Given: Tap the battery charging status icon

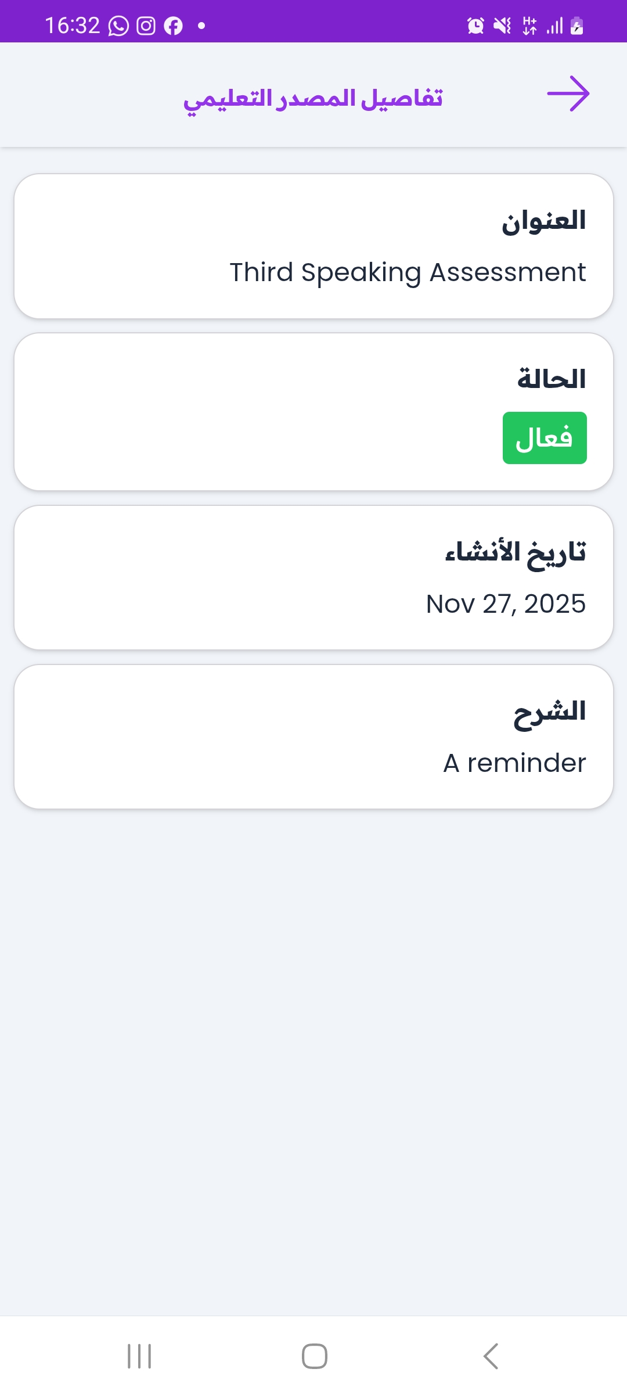Looking at the screenshot, I should tap(577, 26).
